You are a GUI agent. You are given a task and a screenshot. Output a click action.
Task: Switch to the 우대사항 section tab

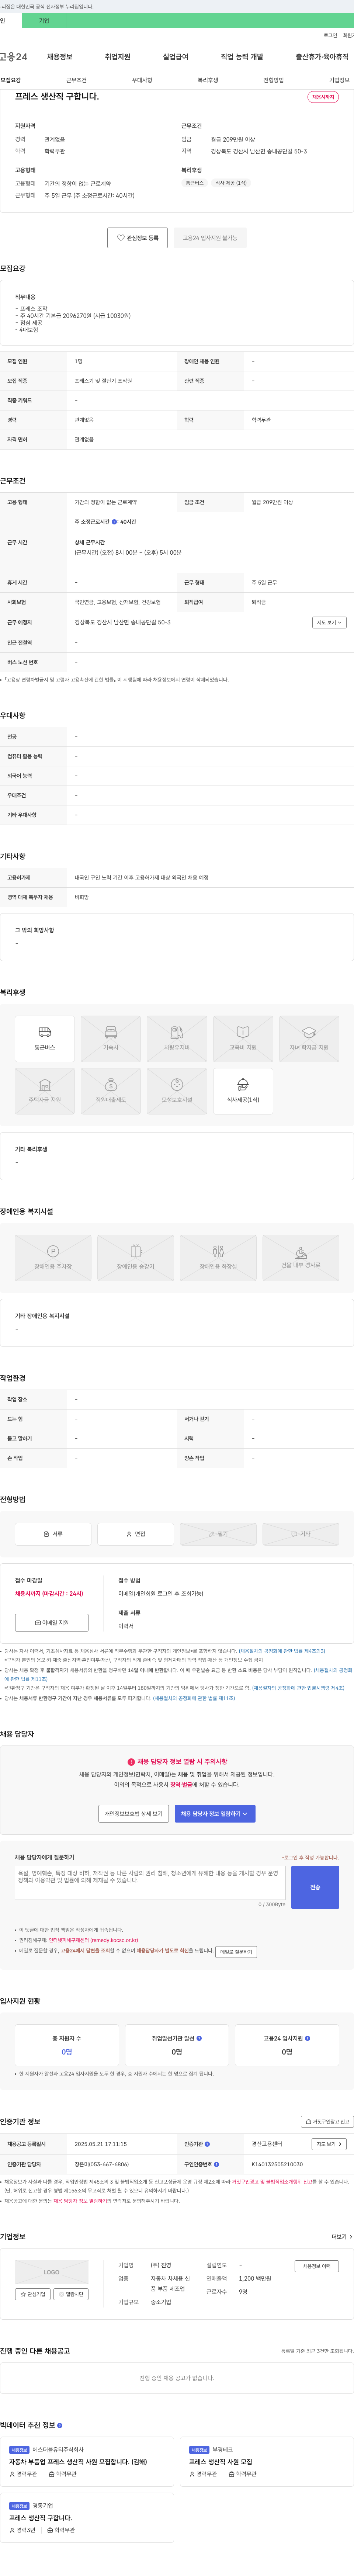click(142, 80)
